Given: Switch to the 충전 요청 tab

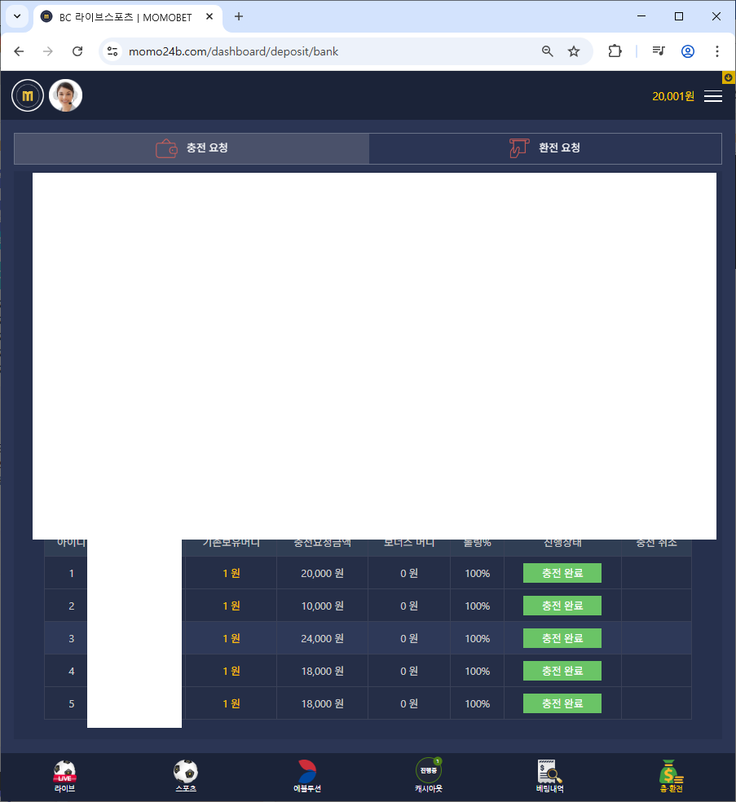Looking at the screenshot, I should click(x=192, y=148).
